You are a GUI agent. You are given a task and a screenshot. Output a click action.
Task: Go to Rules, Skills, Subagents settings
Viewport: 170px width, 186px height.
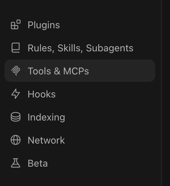coord(81,48)
